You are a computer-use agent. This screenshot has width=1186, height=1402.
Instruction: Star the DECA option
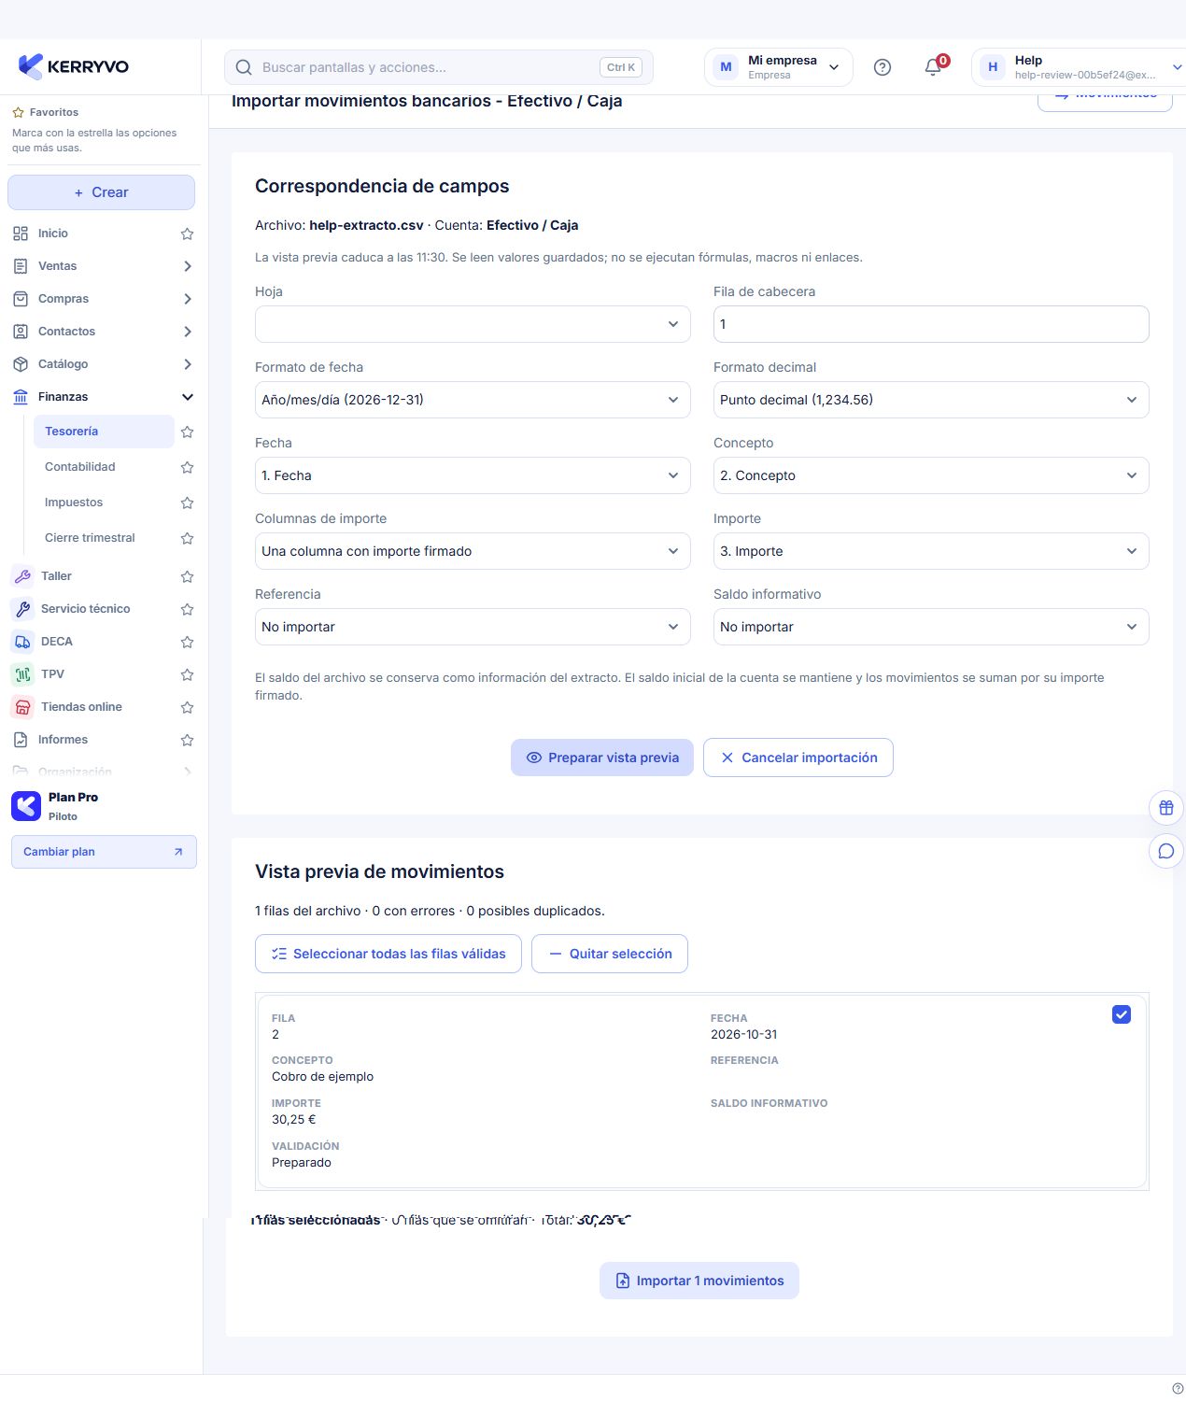coord(187,642)
